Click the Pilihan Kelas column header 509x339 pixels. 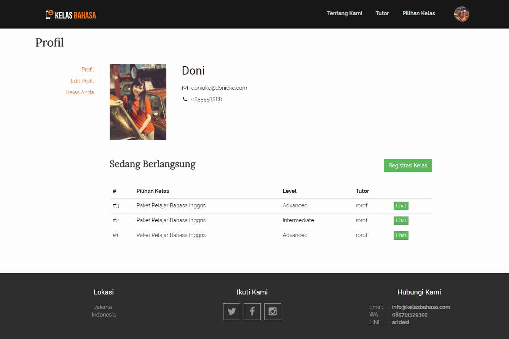click(153, 191)
